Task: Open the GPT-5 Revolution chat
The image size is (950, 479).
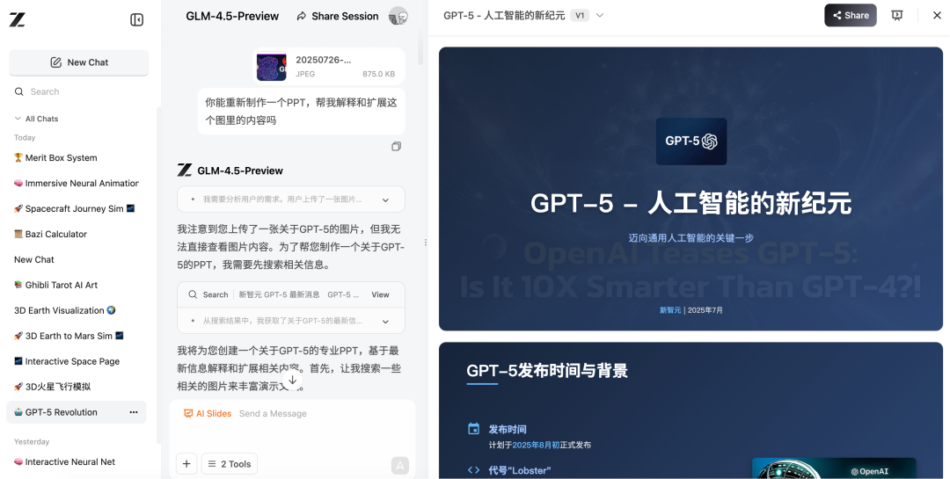Action: pyautogui.click(x=77, y=412)
